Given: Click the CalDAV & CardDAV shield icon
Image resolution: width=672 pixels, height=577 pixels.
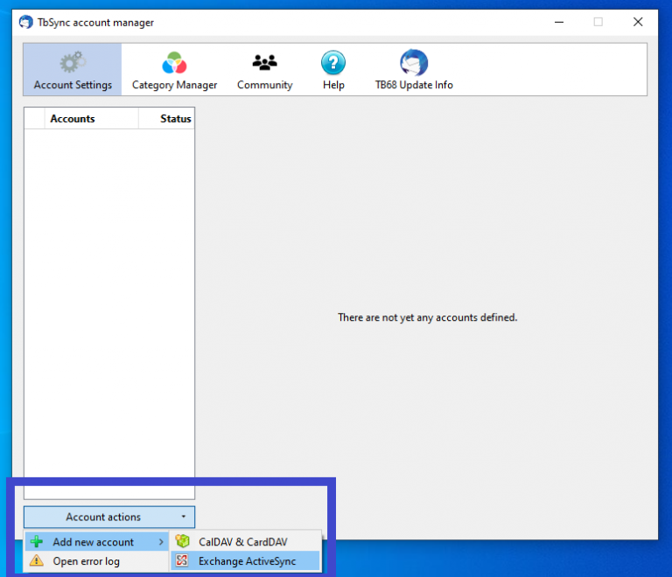Looking at the screenshot, I should [x=182, y=542].
